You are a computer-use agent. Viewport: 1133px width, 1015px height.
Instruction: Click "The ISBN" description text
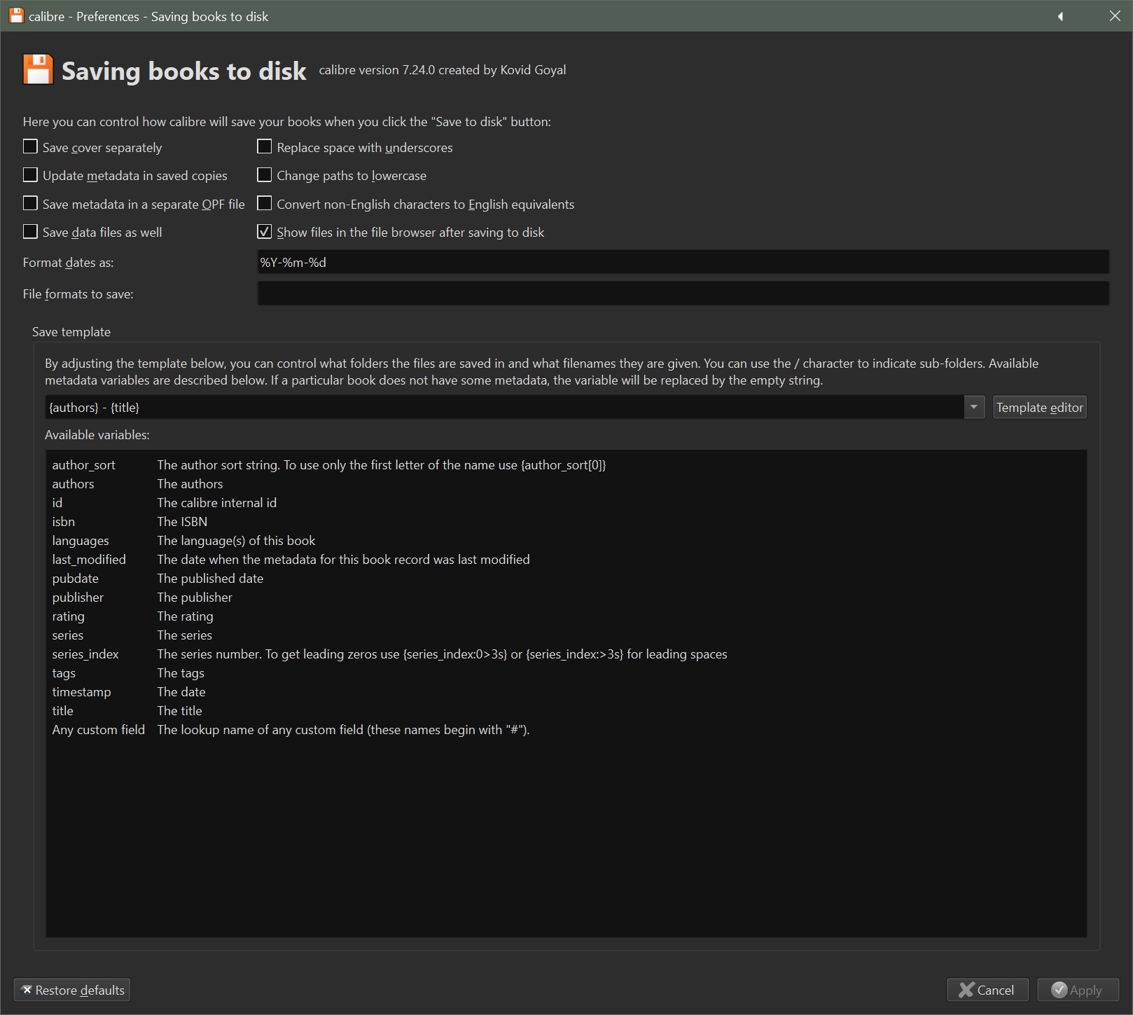click(x=182, y=522)
